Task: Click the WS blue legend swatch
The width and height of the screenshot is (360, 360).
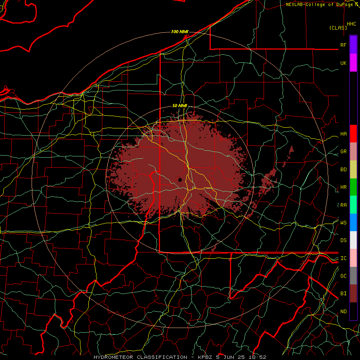Action: click(353, 222)
